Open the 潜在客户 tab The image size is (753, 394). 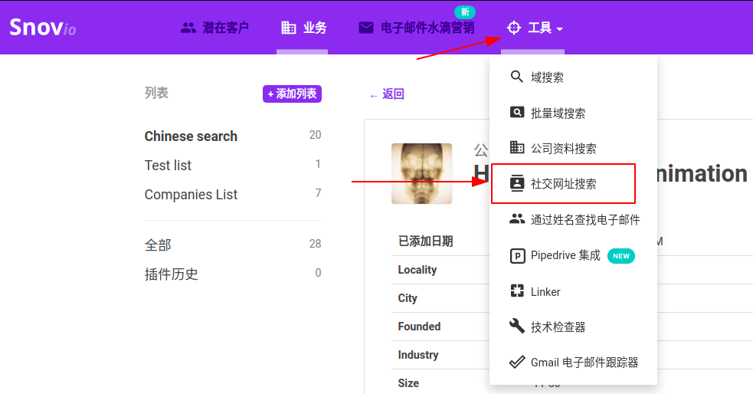tap(215, 28)
